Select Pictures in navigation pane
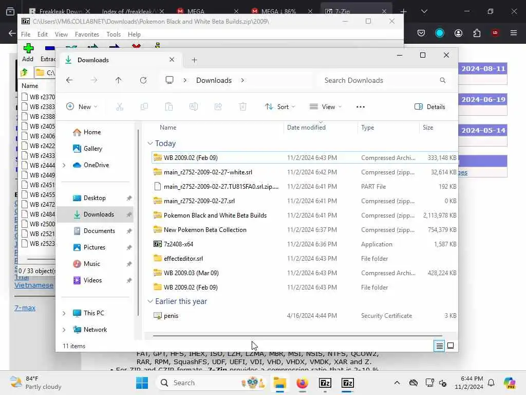The height and width of the screenshot is (395, 526). (96, 247)
